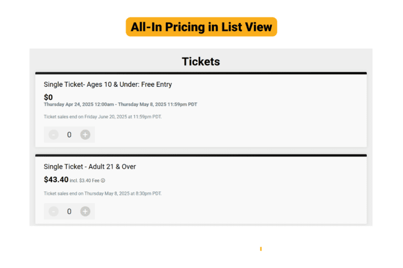Click the incl. $3.40 Fee text

pyautogui.click(x=84, y=181)
